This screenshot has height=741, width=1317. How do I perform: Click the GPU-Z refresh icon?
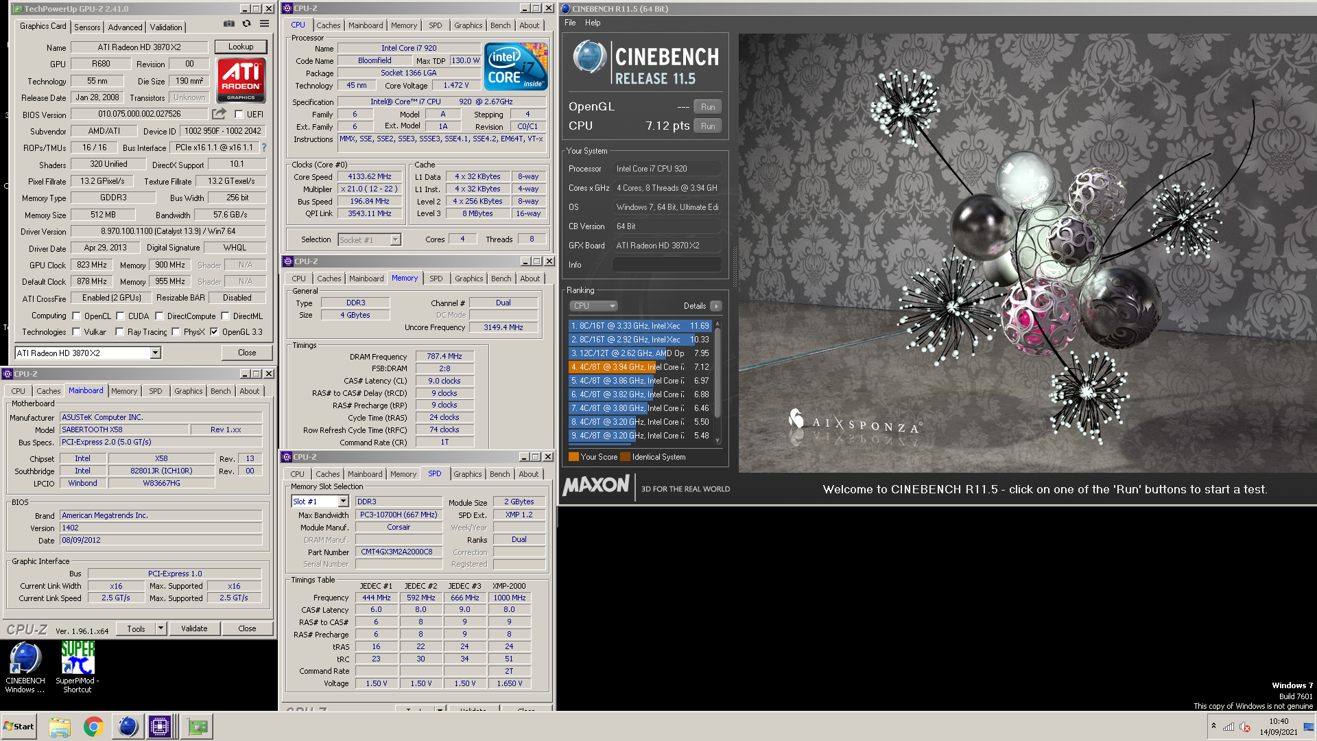coord(246,24)
